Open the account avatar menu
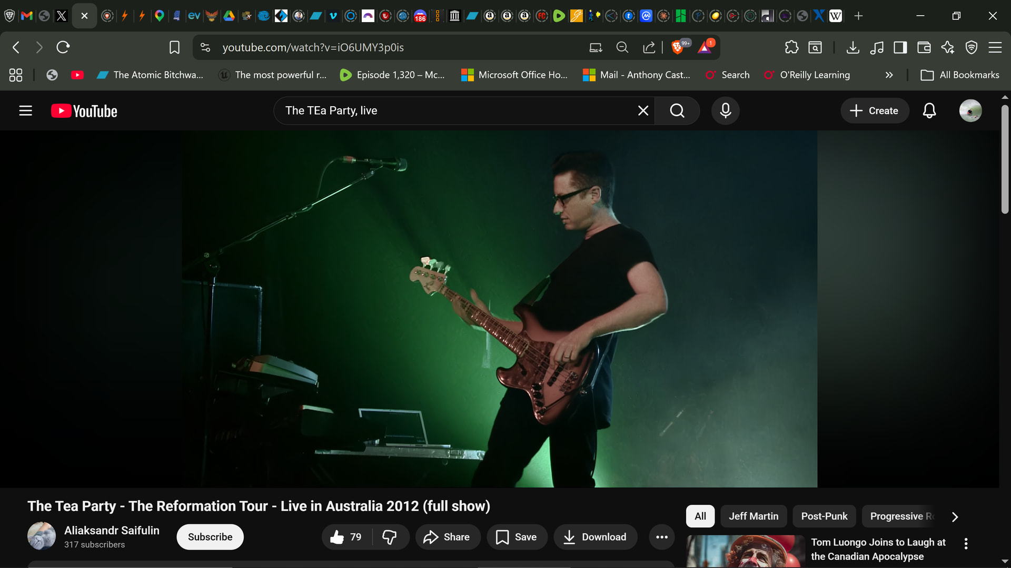Screen dimensions: 1011x568 tap(970, 110)
